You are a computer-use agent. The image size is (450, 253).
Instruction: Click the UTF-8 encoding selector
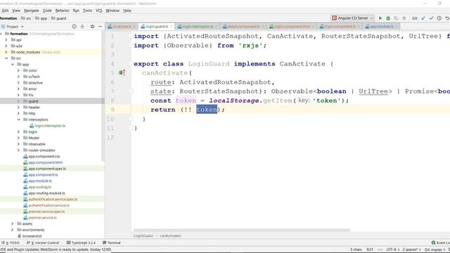tap(392, 249)
